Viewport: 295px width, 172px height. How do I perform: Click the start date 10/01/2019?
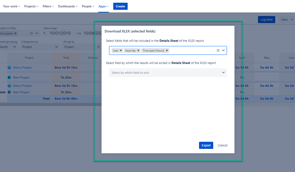click(x=60, y=33)
